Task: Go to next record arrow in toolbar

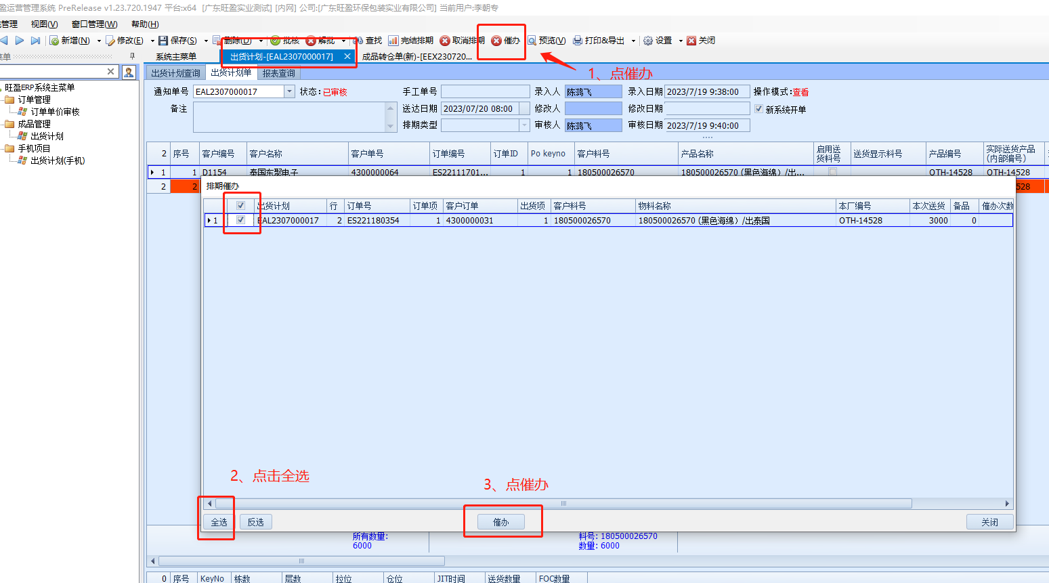Action: point(20,41)
